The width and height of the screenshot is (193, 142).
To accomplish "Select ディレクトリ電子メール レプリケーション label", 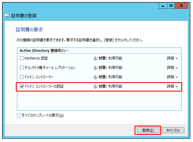I will tap(50, 67).
